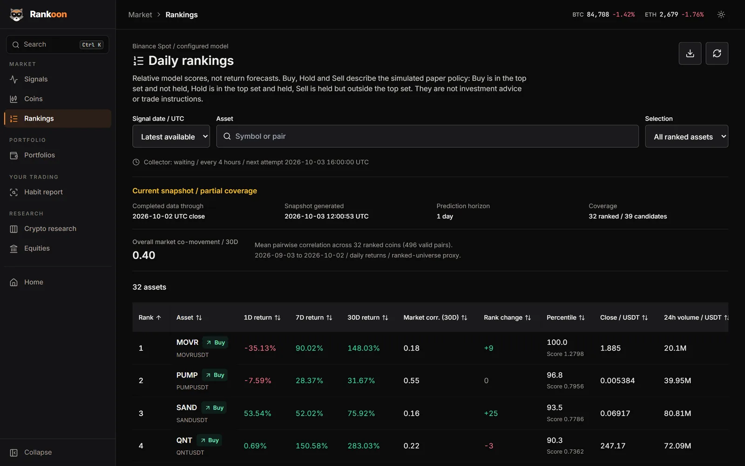Click the clock icon by Collector status
The image size is (745, 466).
click(x=136, y=162)
